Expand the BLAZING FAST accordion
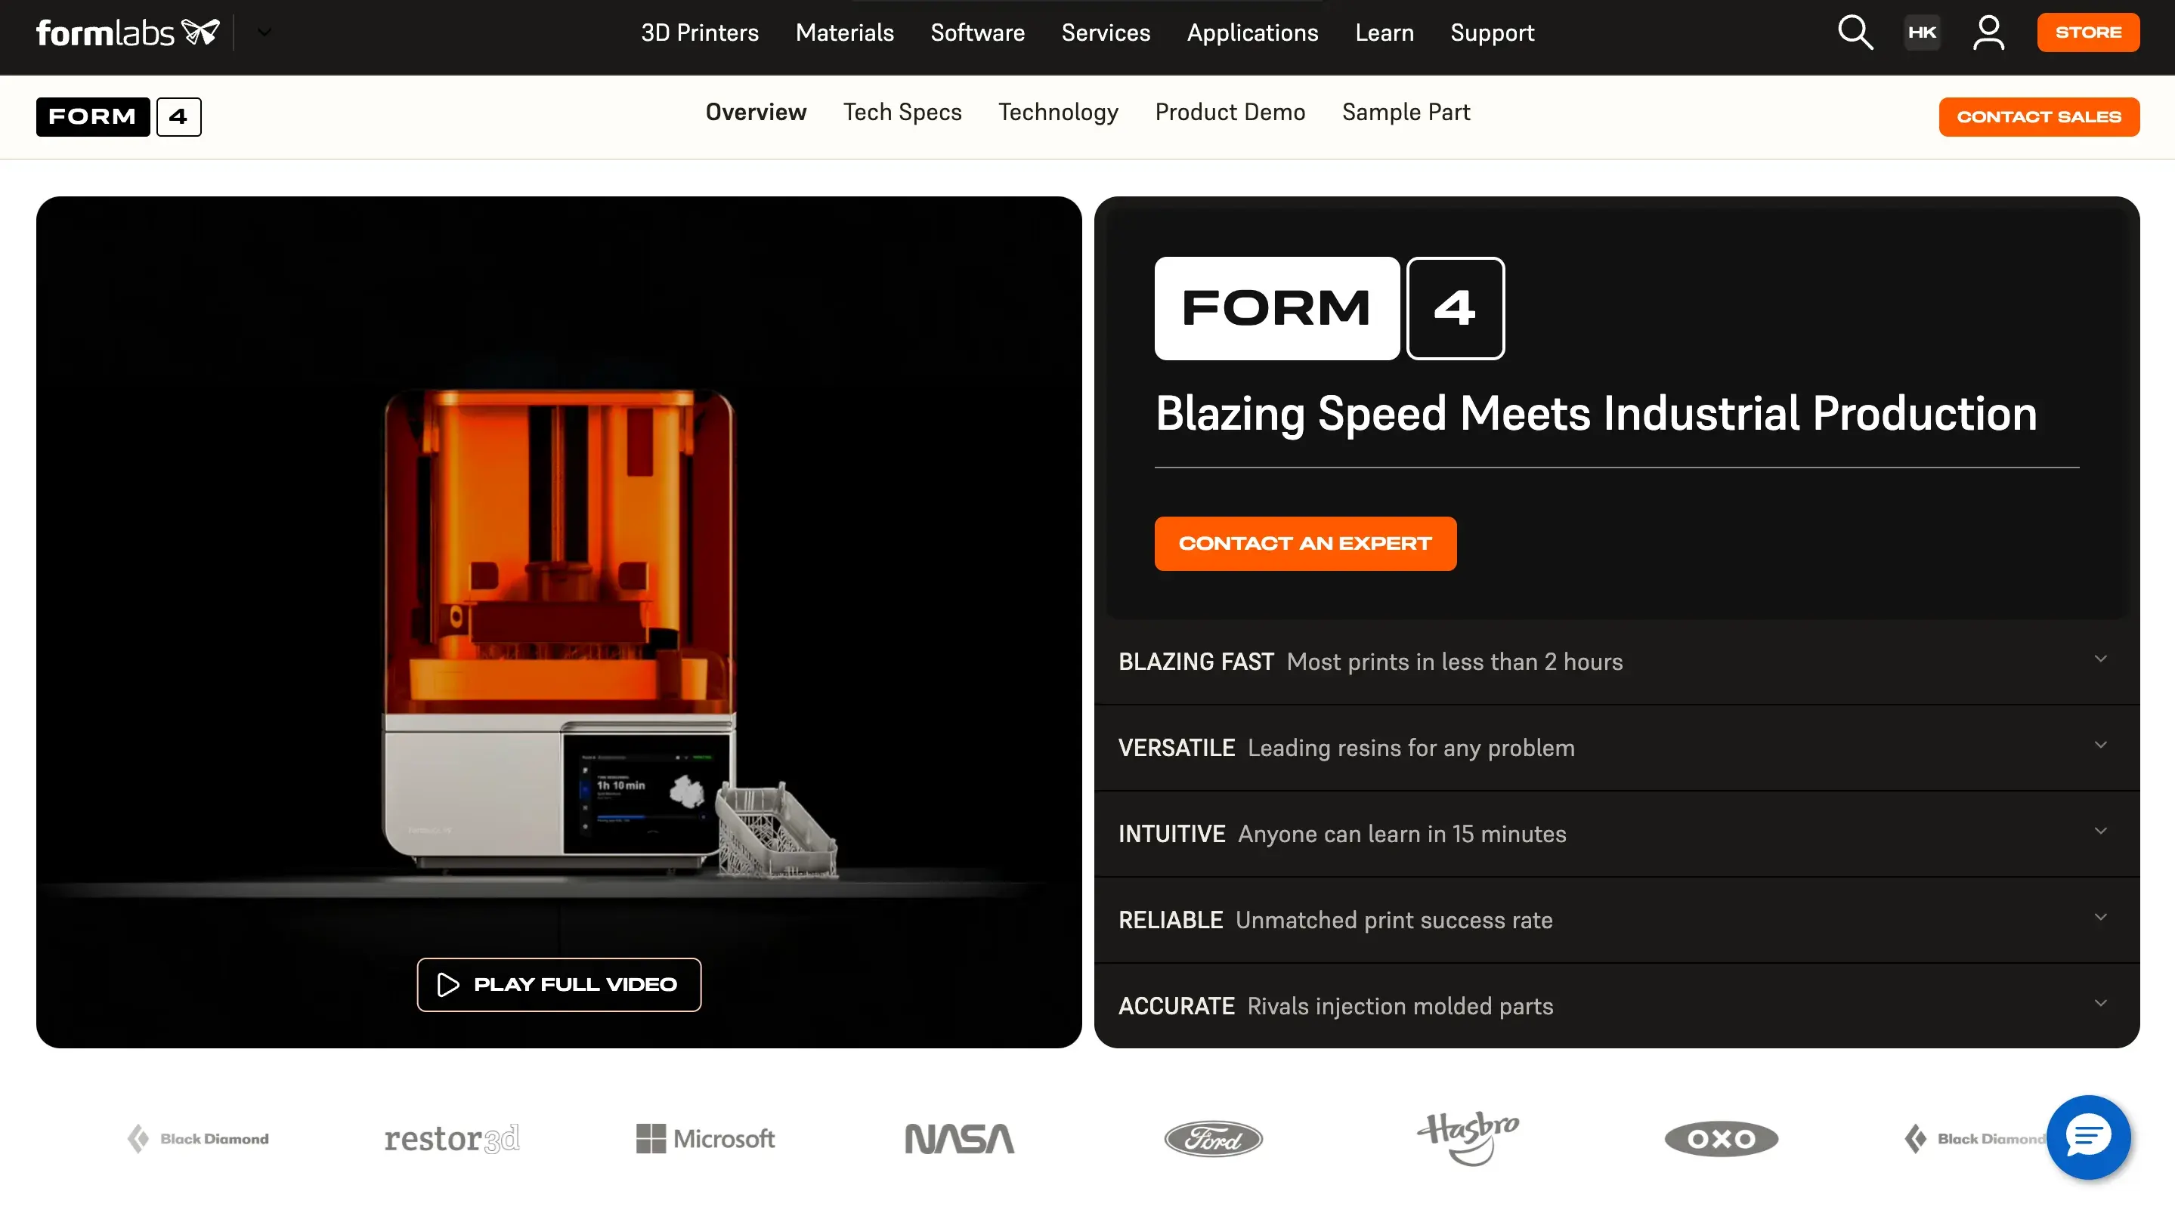This screenshot has height=1216, width=2175. [x=1614, y=662]
